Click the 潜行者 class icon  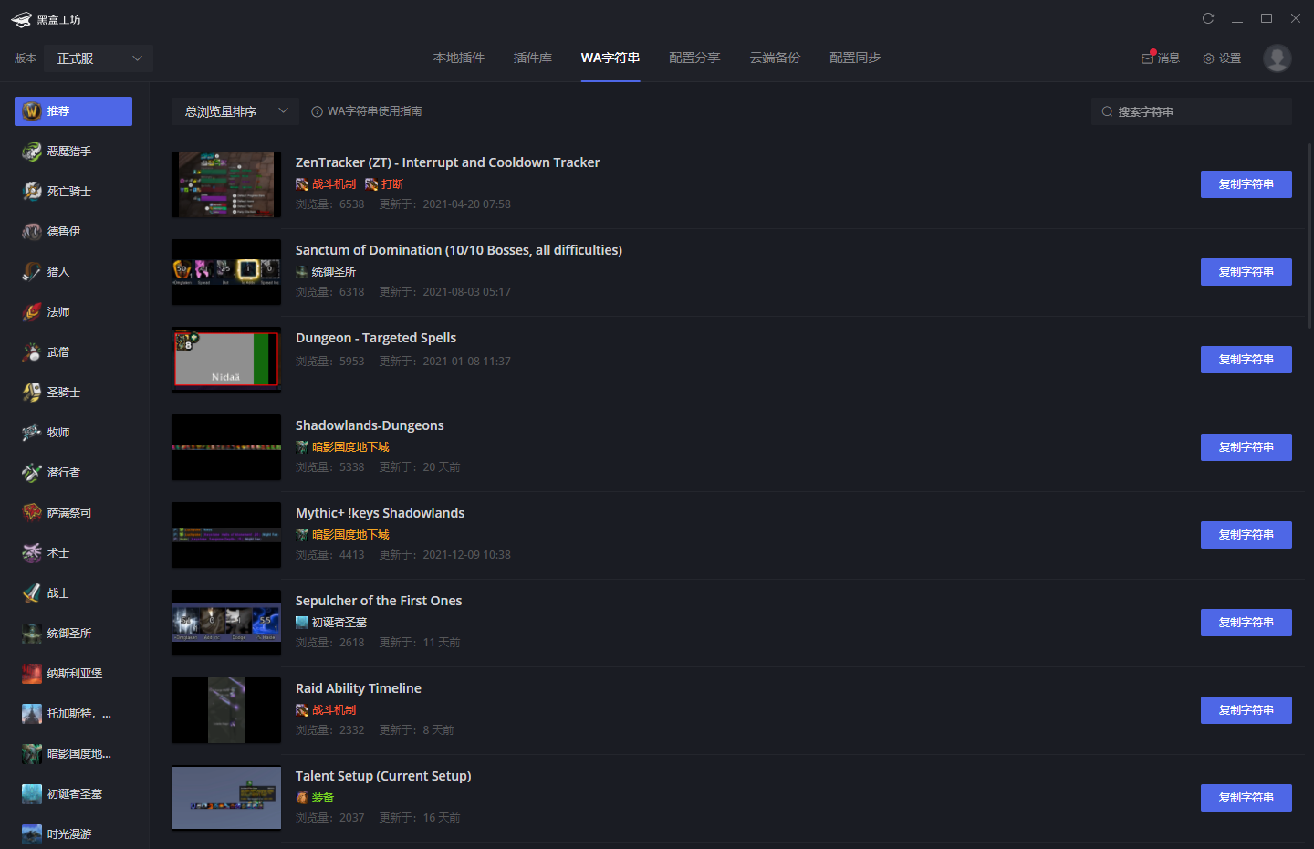pyautogui.click(x=32, y=473)
